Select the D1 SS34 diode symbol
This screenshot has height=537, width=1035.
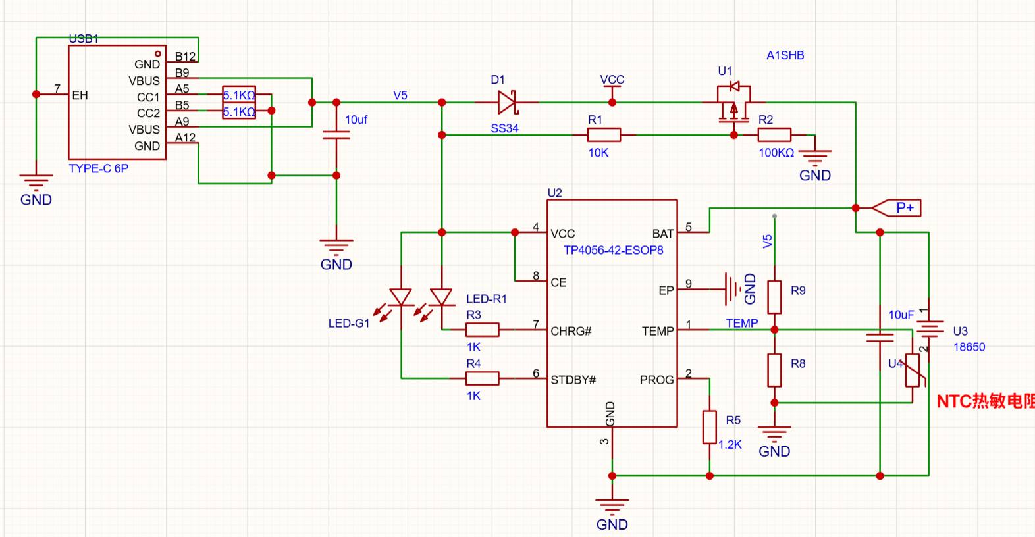(507, 102)
